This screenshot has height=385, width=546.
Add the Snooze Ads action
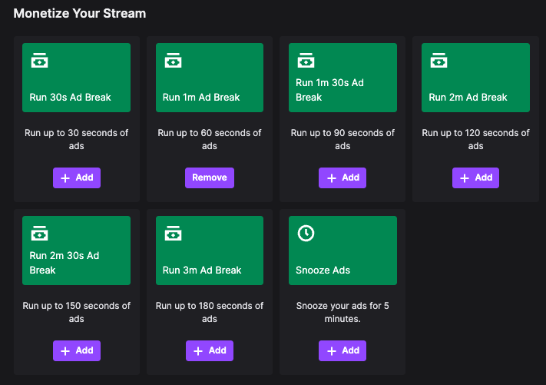point(342,350)
